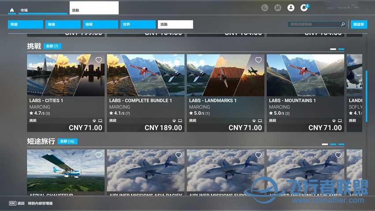Screen dimensions: 375x211
Task: Favorite the Aerial Chauffeur card heart
Action: click(x=98, y=155)
